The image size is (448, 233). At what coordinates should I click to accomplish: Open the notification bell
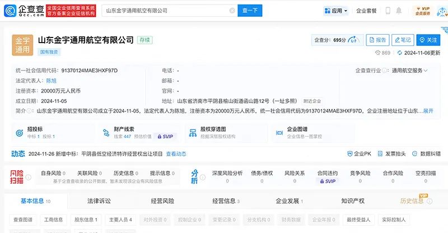pyautogui.click(x=398, y=11)
